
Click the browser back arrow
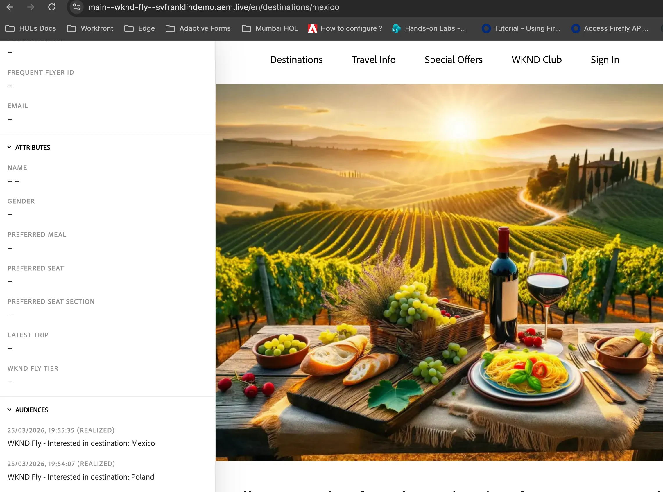tap(10, 7)
